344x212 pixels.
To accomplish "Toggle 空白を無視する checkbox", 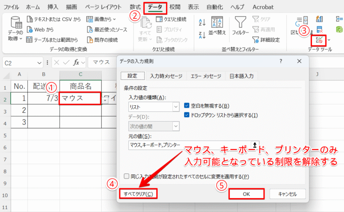I will (187, 106).
